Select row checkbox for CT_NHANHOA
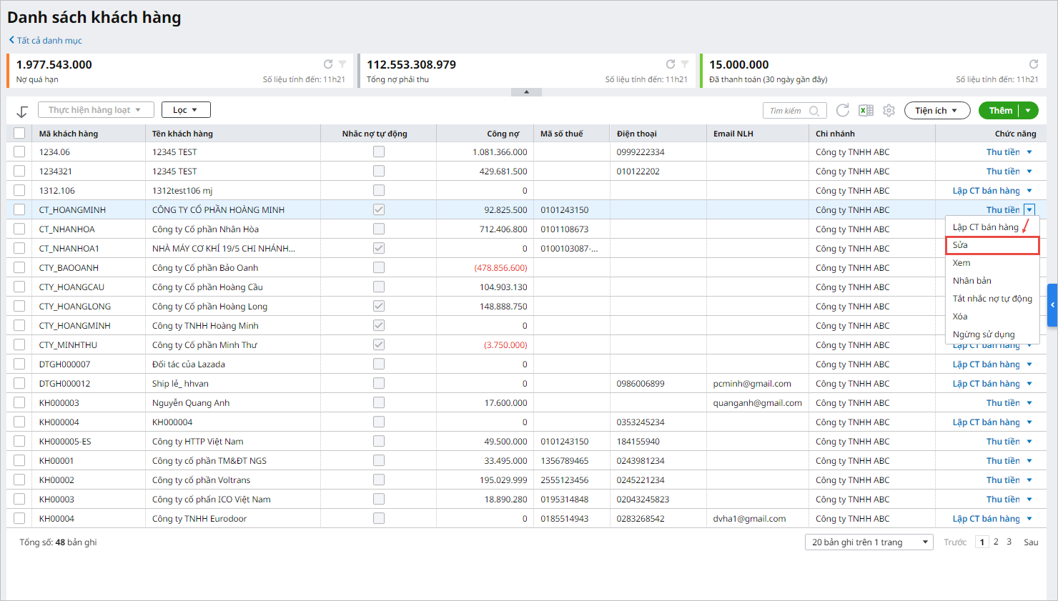 click(x=19, y=229)
